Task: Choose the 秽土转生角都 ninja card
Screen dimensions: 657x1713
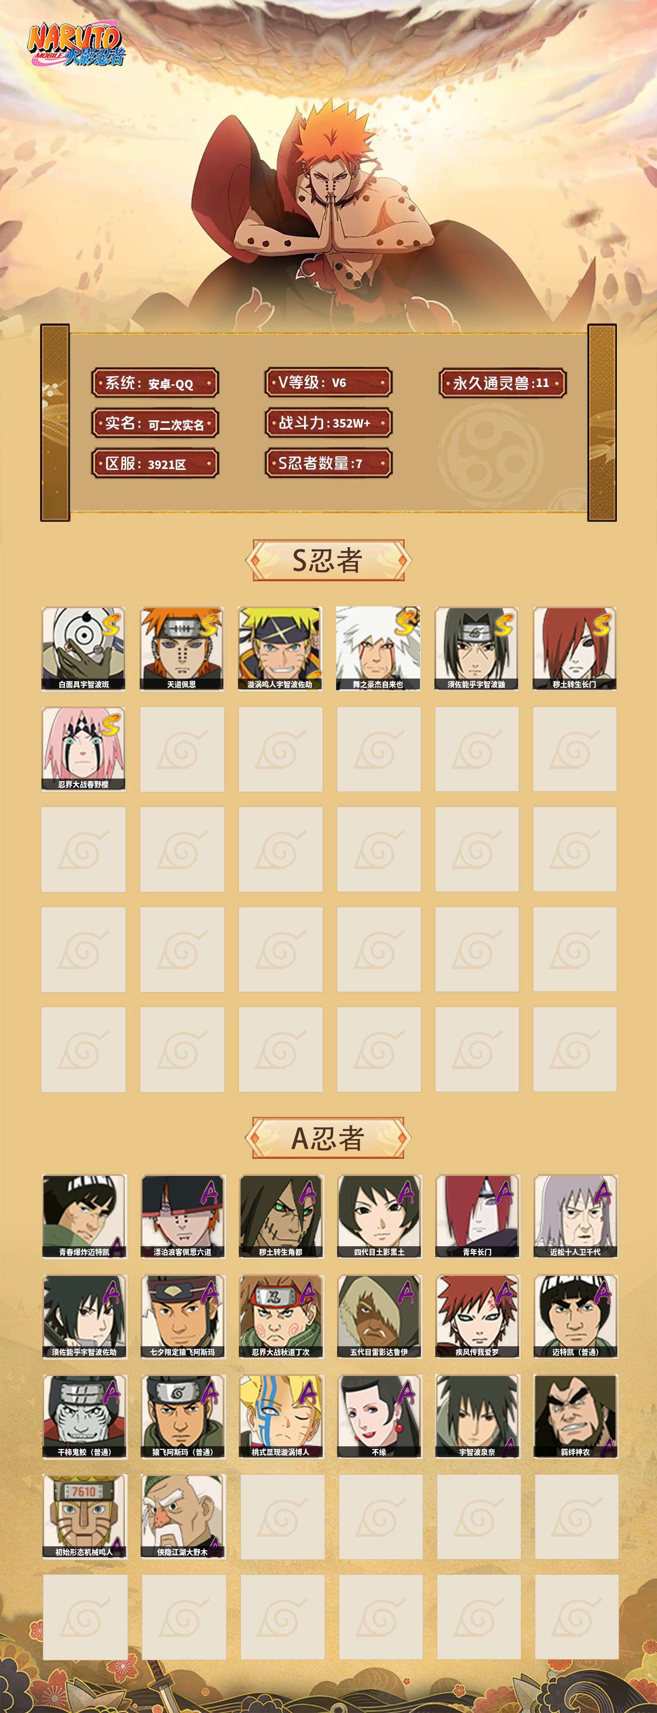Action: pos(281,1216)
